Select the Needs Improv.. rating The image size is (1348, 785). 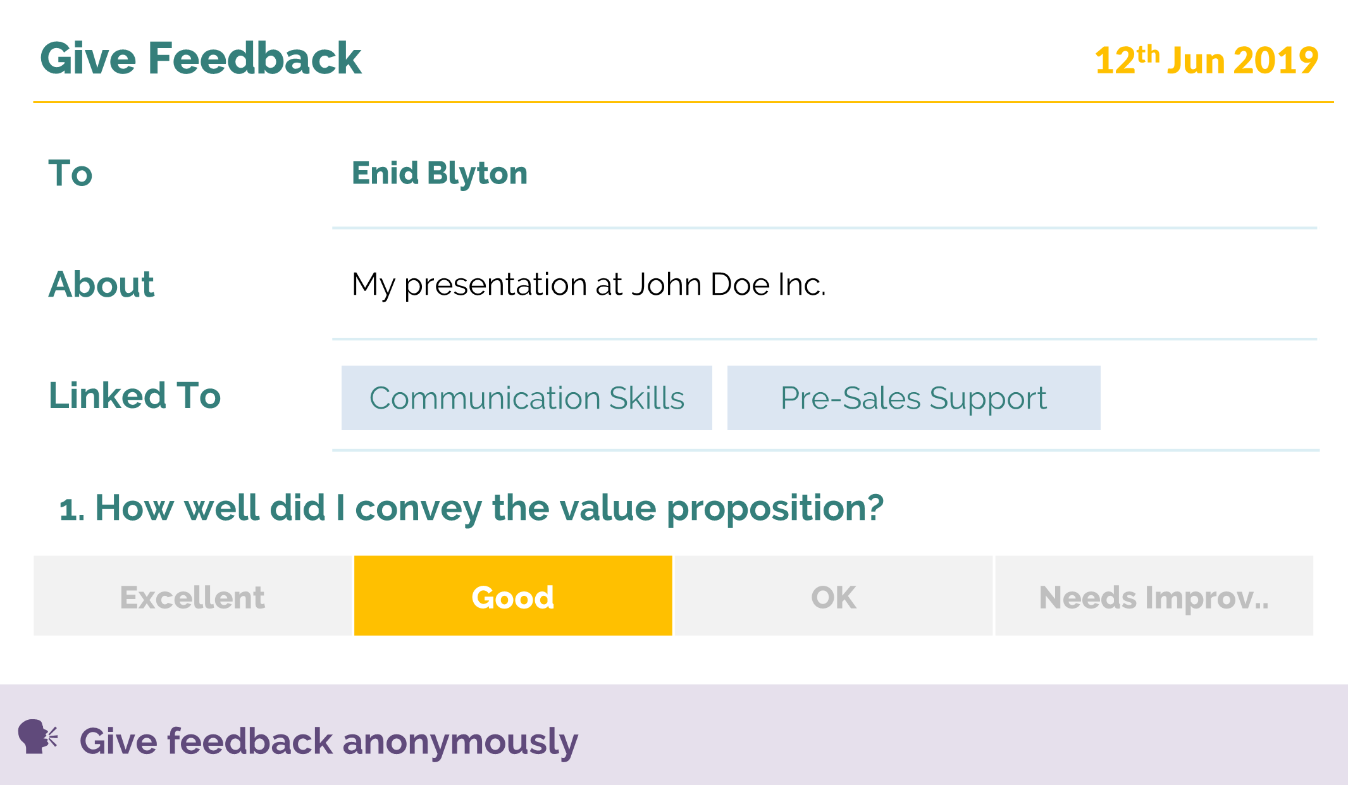[1154, 596]
